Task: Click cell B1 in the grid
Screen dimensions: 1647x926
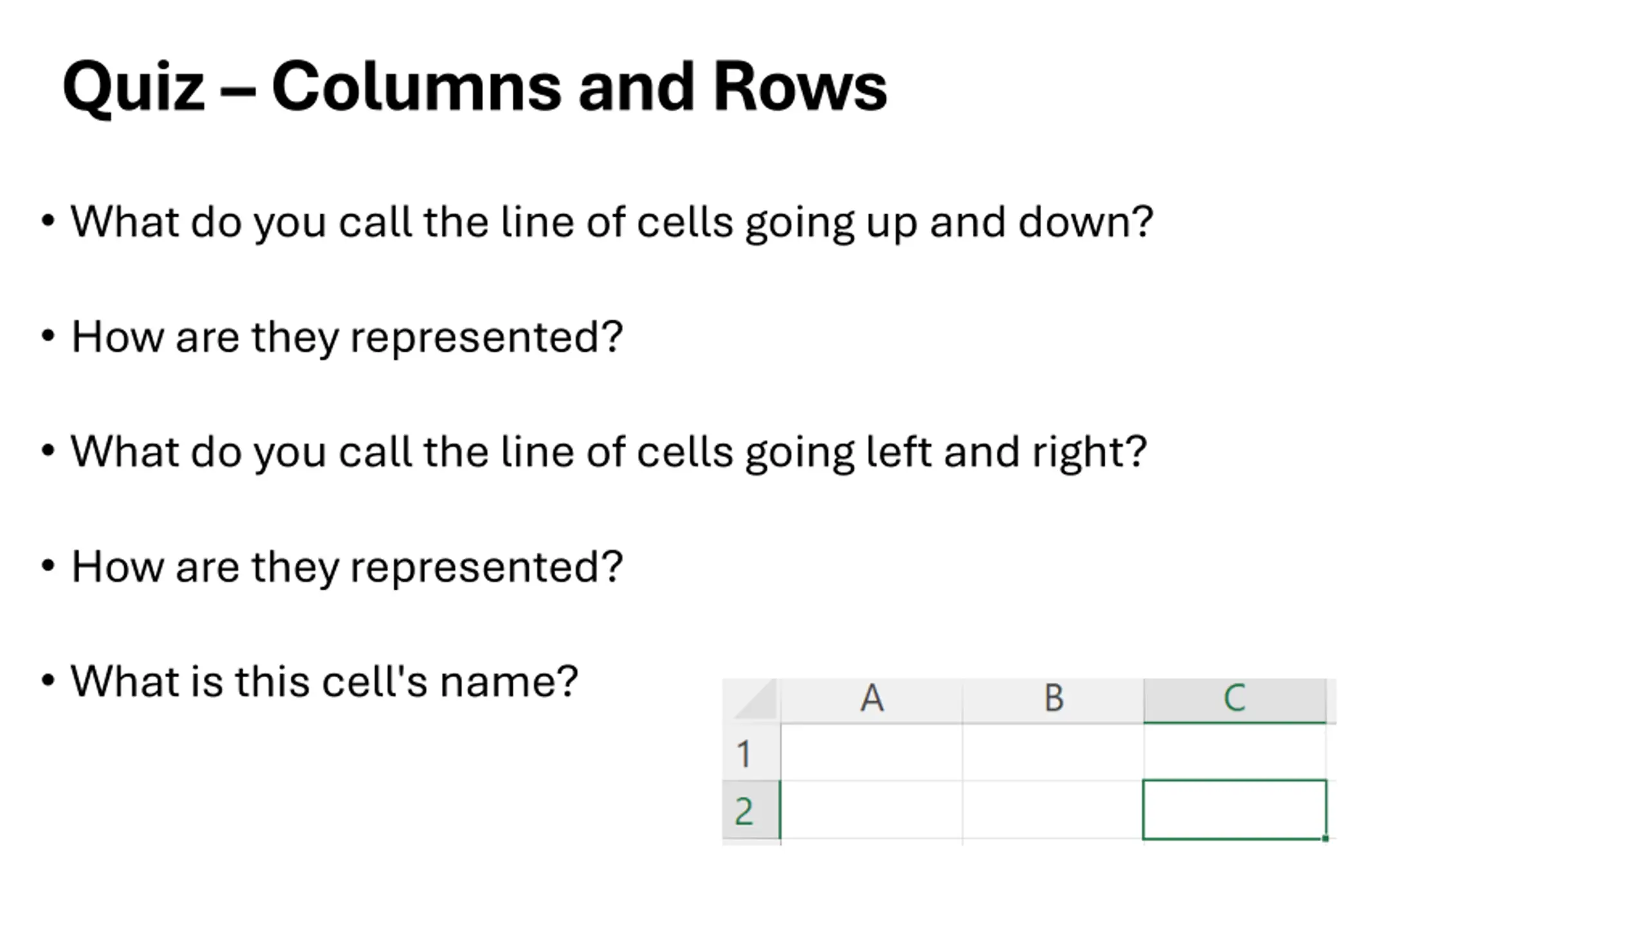Action: click(x=1053, y=752)
